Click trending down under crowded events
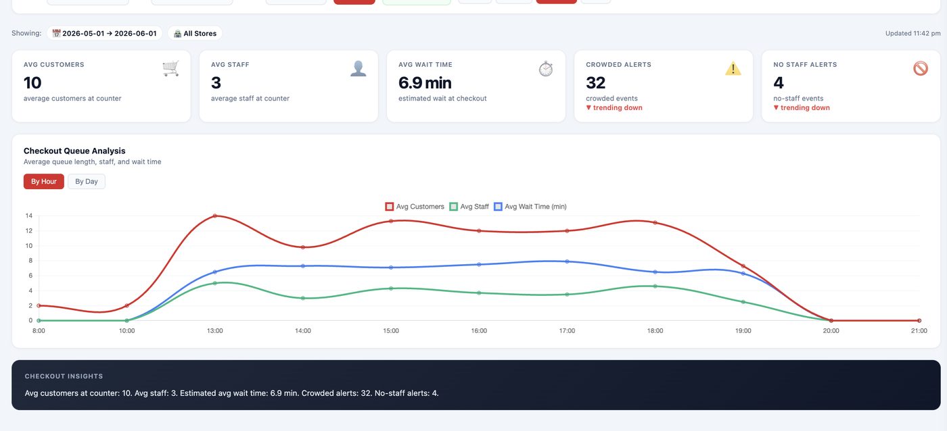Screen dimensions: 947x431 coord(614,108)
